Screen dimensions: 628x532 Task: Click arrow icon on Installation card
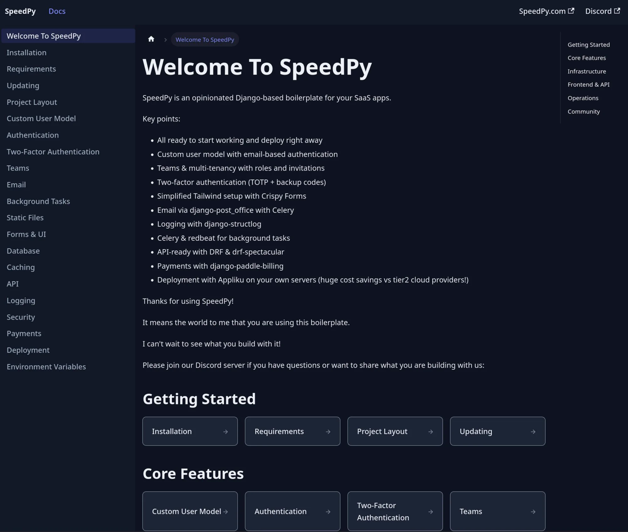pos(226,432)
